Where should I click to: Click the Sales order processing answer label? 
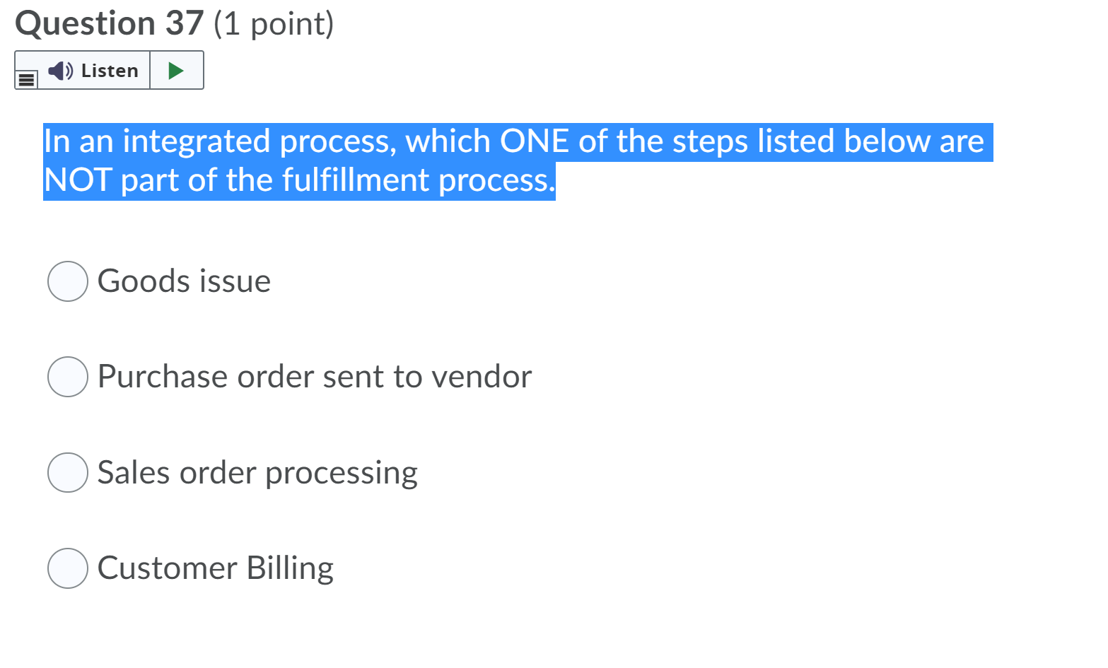(x=257, y=472)
